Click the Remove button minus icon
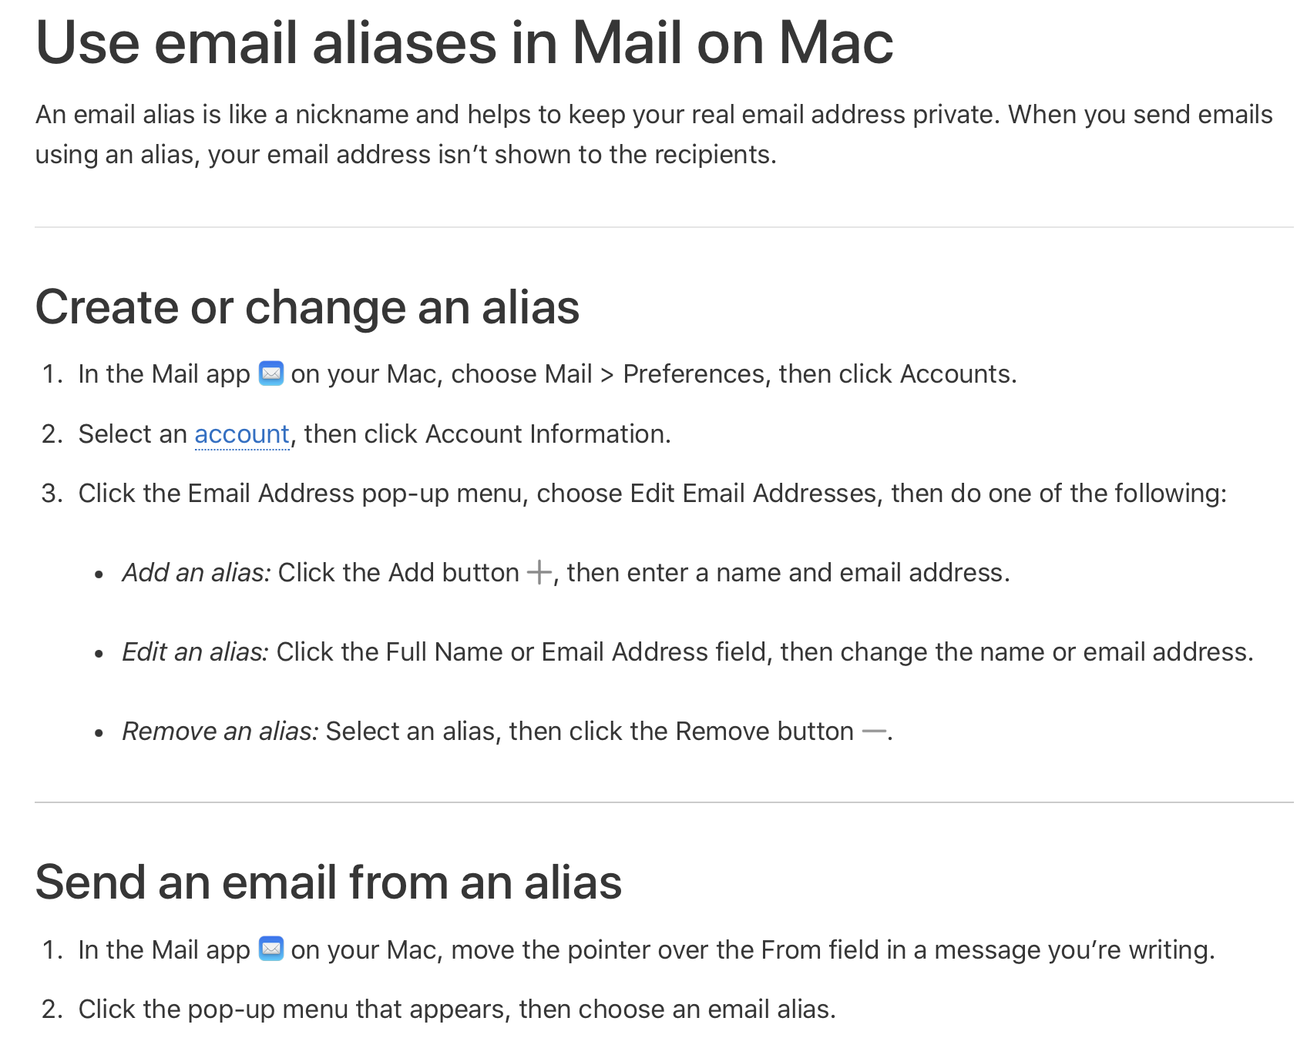1307x1058 pixels. point(874,731)
